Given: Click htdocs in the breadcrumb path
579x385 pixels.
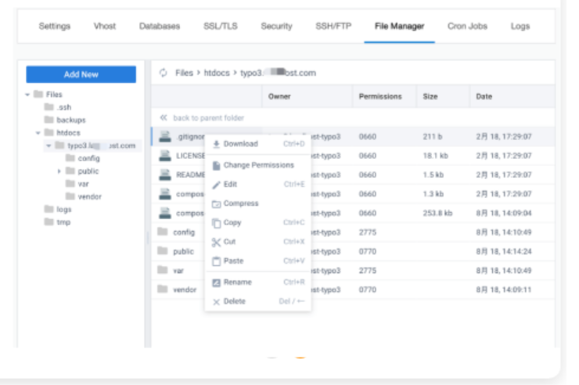Looking at the screenshot, I should (215, 73).
